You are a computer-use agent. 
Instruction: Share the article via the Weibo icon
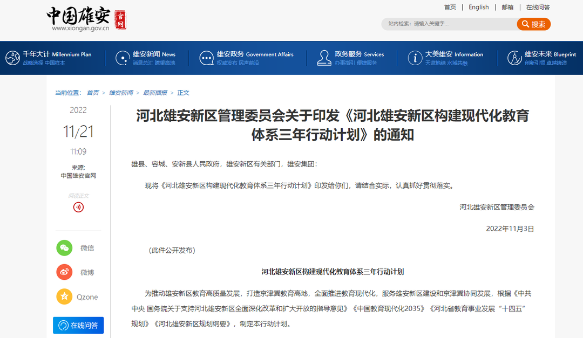(x=64, y=272)
